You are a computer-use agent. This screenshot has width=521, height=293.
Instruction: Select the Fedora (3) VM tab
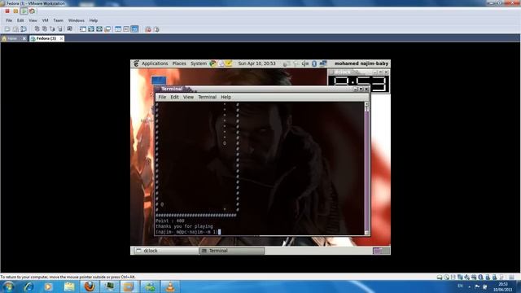[46, 38]
